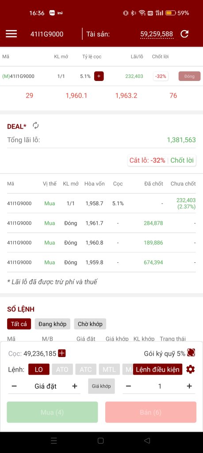Switch to Đang khớp tab
The image size is (203, 453).
point(52,324)
